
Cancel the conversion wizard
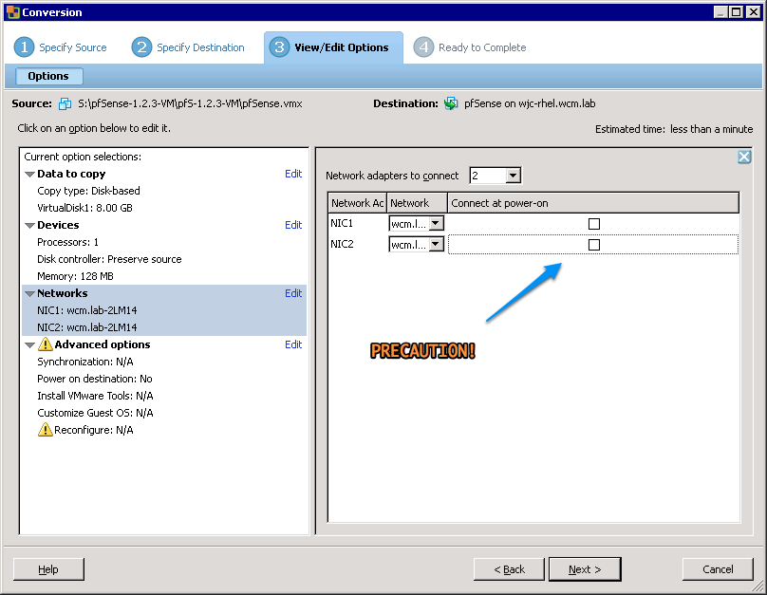(718, 569)
